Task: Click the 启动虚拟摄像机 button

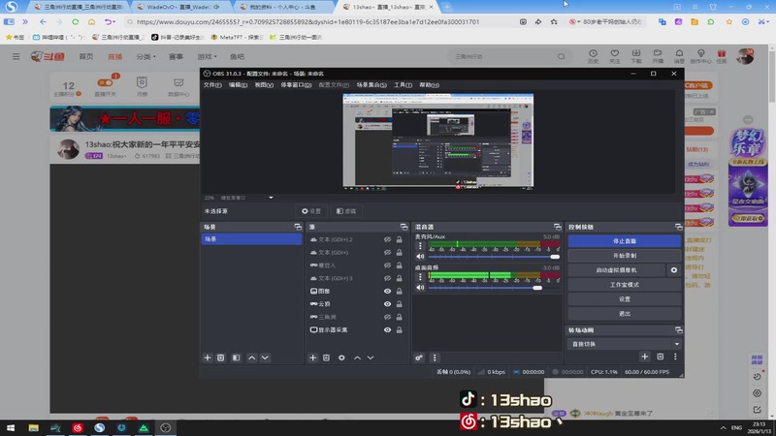Action: tap(616, 270)
